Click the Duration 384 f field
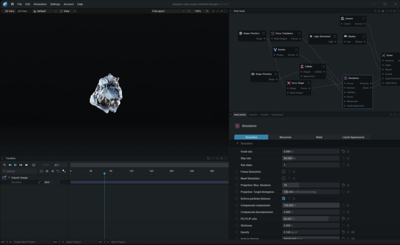The width and height of the screenshot is (400, 245). [51, 182]
